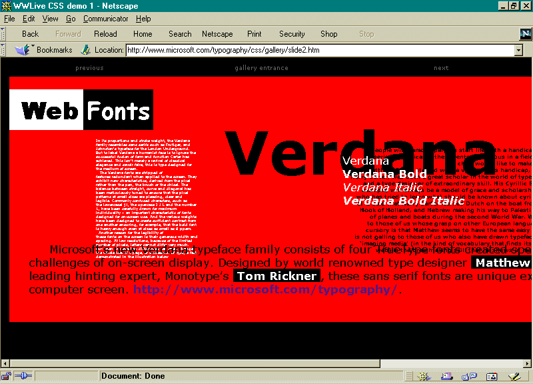The width and height of the screenshot is (533, 384).
Task: Click the left arrow of horizontal scrollbar
Action: [x=5, y=363]
